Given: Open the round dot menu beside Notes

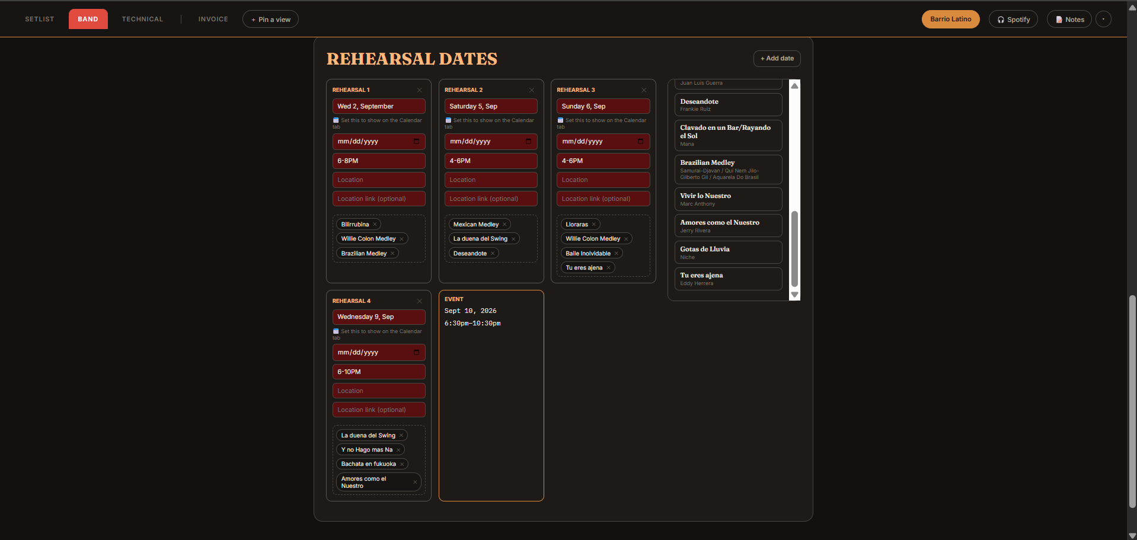Looking at the screenshot, I should pos(1103,20).
